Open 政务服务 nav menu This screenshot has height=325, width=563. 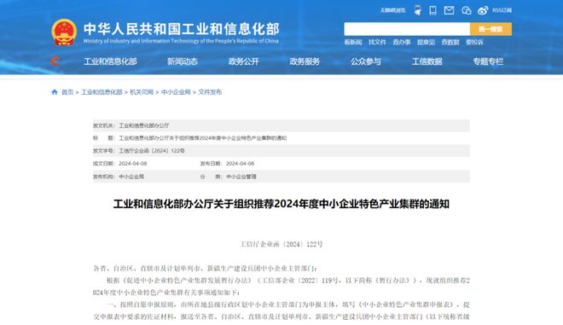[305, 61]
